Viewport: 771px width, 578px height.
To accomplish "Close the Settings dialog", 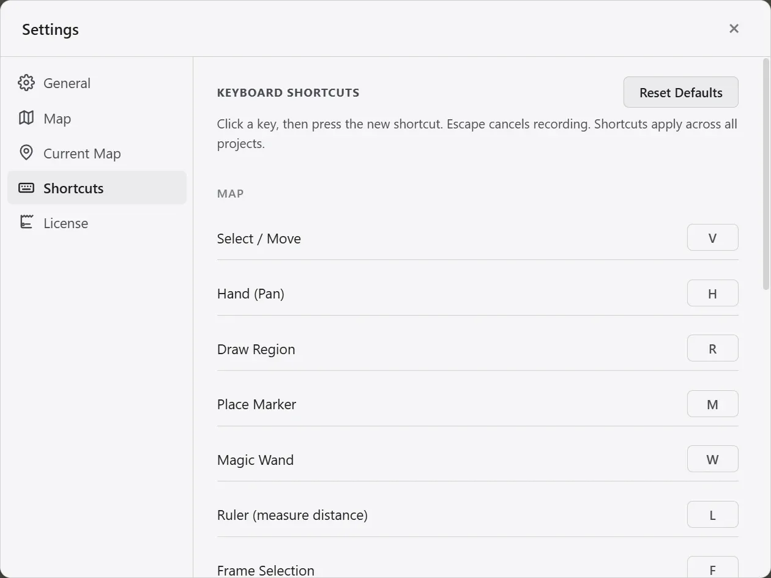I will click(734, 29).
